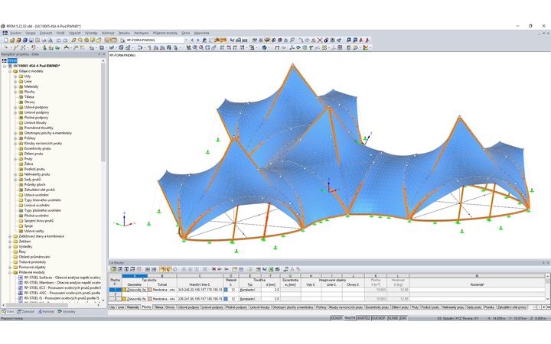Select RF-STEEL EC3 module in tree
This screenshot has width=551, height=344.
(59, 287)
